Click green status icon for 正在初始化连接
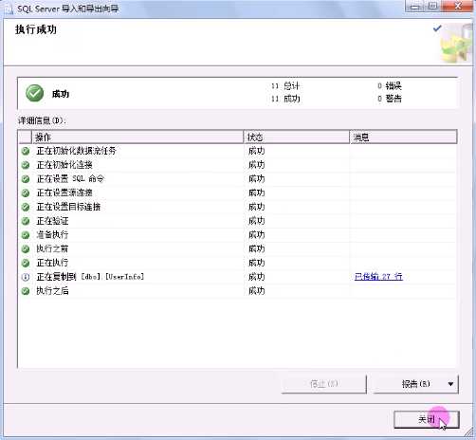This screenshot has width=476, height=440. 26,165
